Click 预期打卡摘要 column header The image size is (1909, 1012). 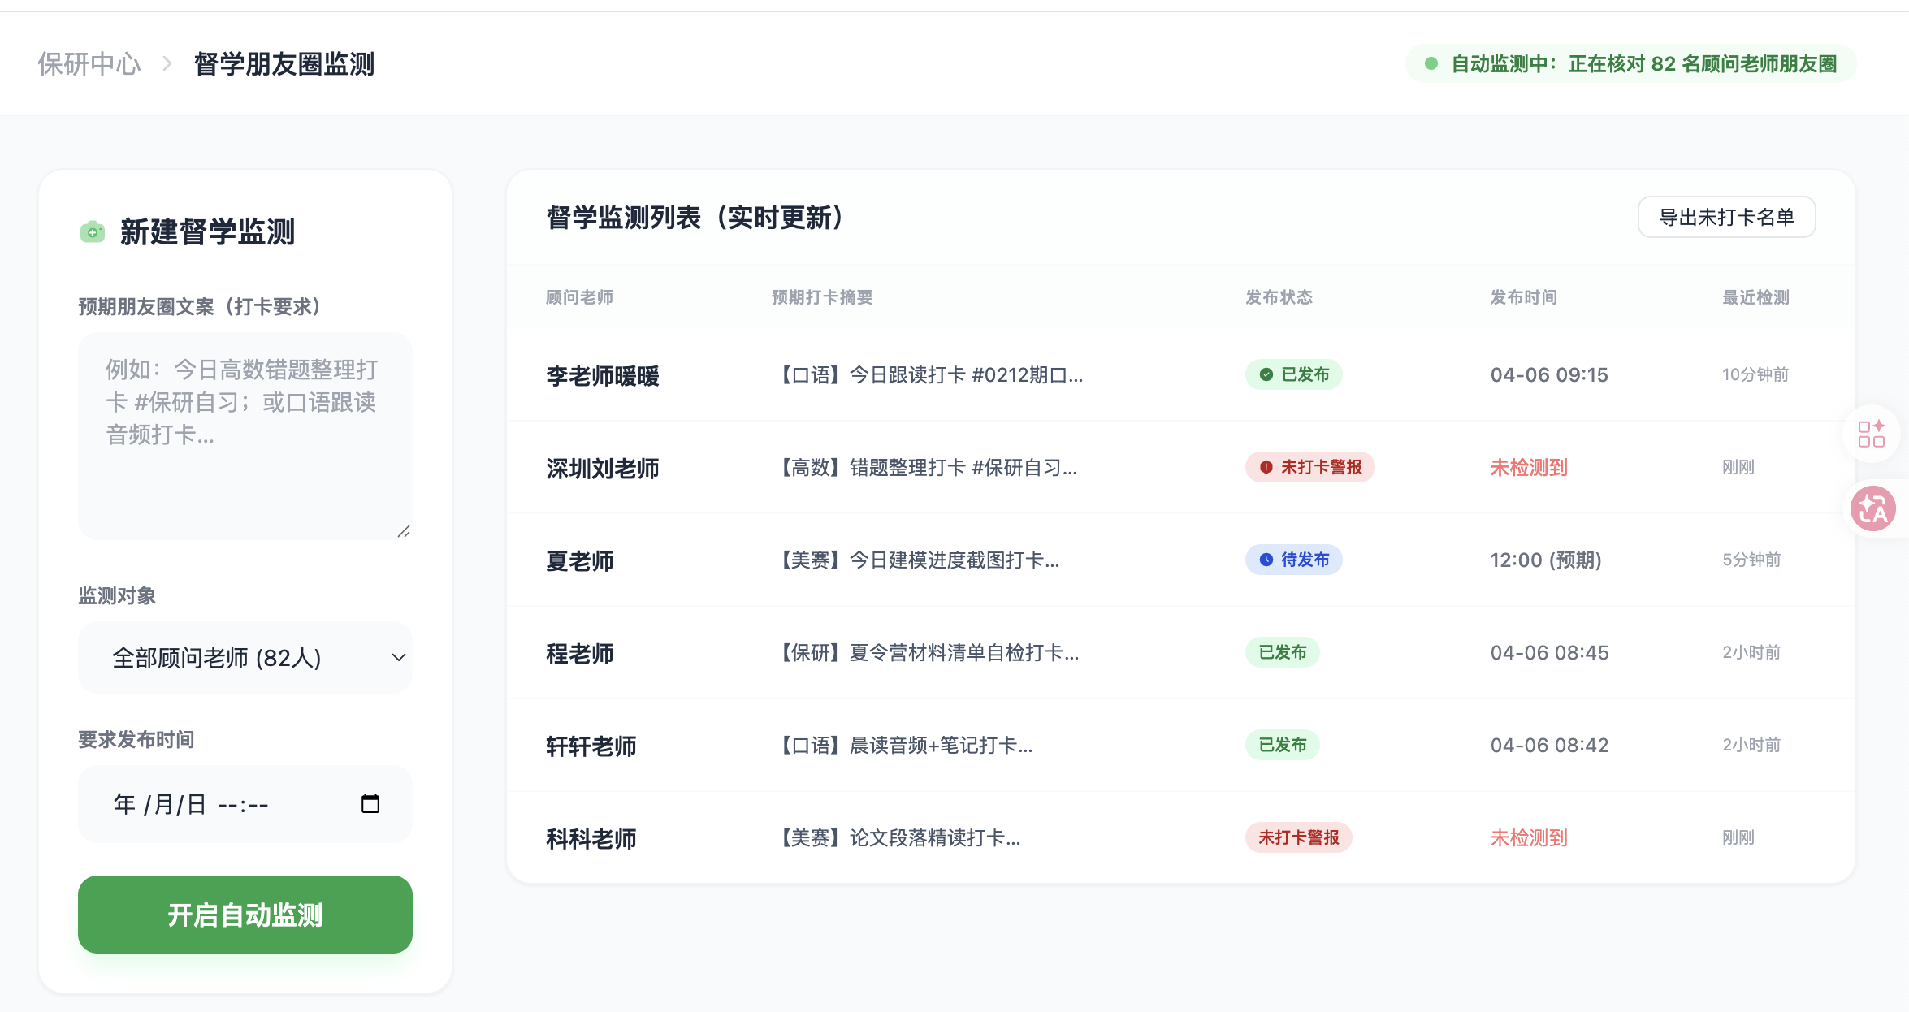(822, 297)
